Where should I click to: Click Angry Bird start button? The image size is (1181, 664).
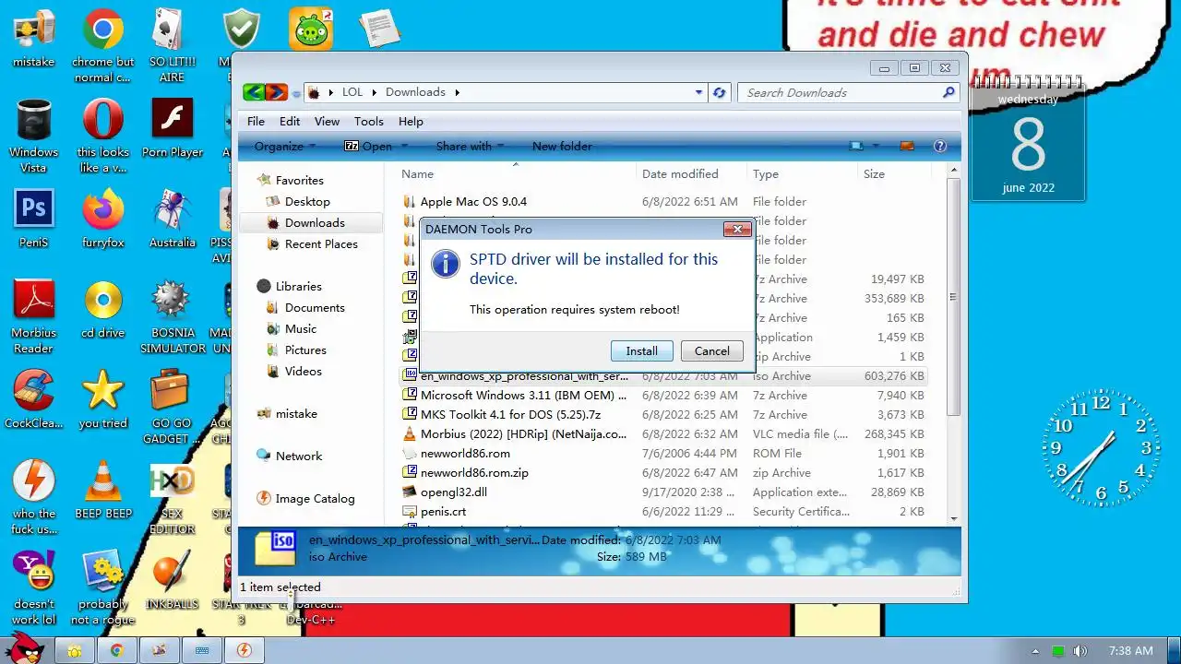(x=25, y=648)
